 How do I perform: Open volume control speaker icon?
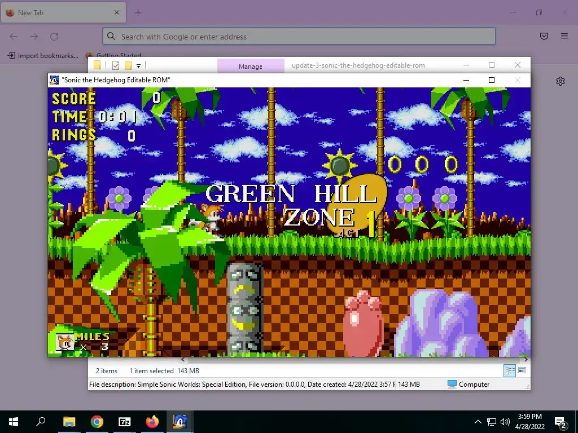(x=505, y=422)
